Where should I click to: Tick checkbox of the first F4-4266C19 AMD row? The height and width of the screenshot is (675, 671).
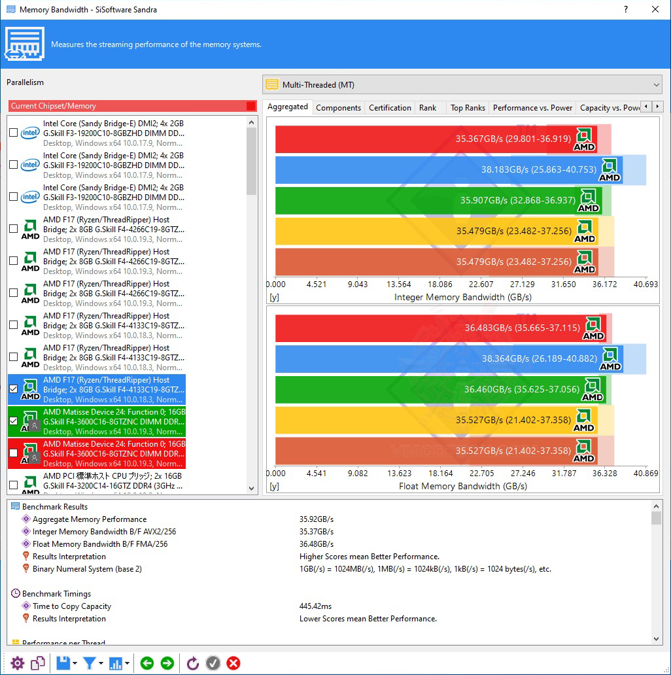pos(13,228)
